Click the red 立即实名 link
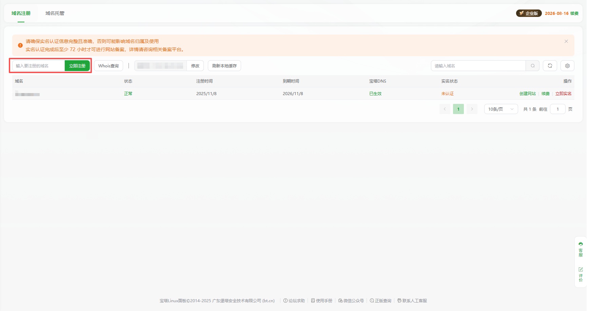 click(x=563, y=94)
